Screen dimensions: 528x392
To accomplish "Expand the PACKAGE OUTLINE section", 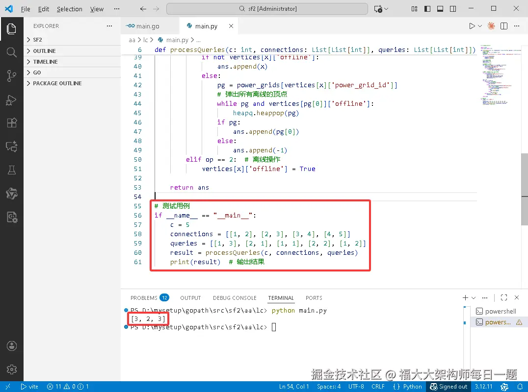I will point(72,83).
